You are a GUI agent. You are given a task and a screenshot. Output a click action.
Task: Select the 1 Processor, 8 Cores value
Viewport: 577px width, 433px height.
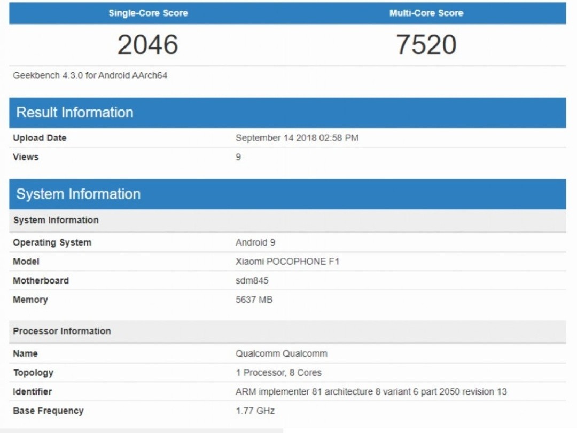(x=278, y=373)
